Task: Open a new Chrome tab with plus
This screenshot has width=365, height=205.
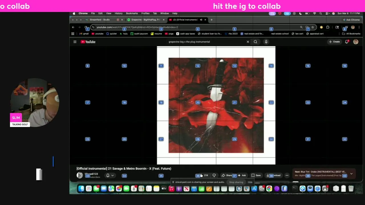Action: [x=211, y=20]
